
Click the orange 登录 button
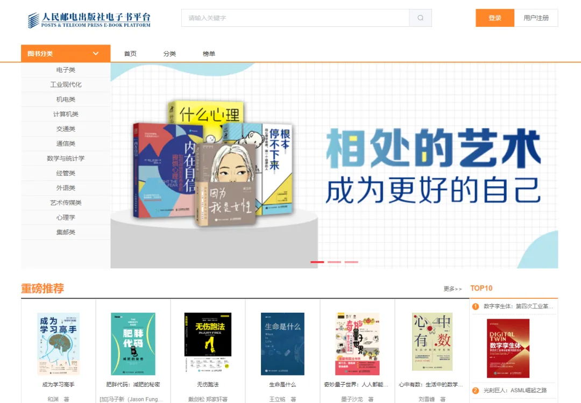click(495, 18)
